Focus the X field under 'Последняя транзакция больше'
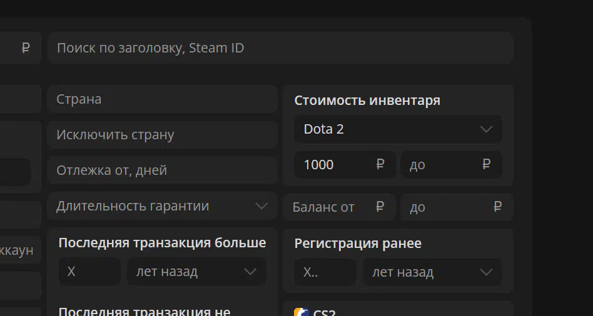 point(89,272)
